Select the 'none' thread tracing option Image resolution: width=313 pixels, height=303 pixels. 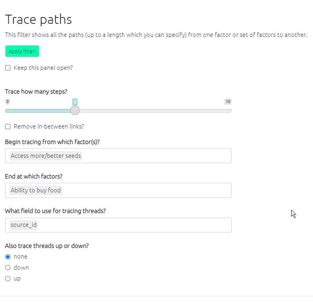point(8,257)
